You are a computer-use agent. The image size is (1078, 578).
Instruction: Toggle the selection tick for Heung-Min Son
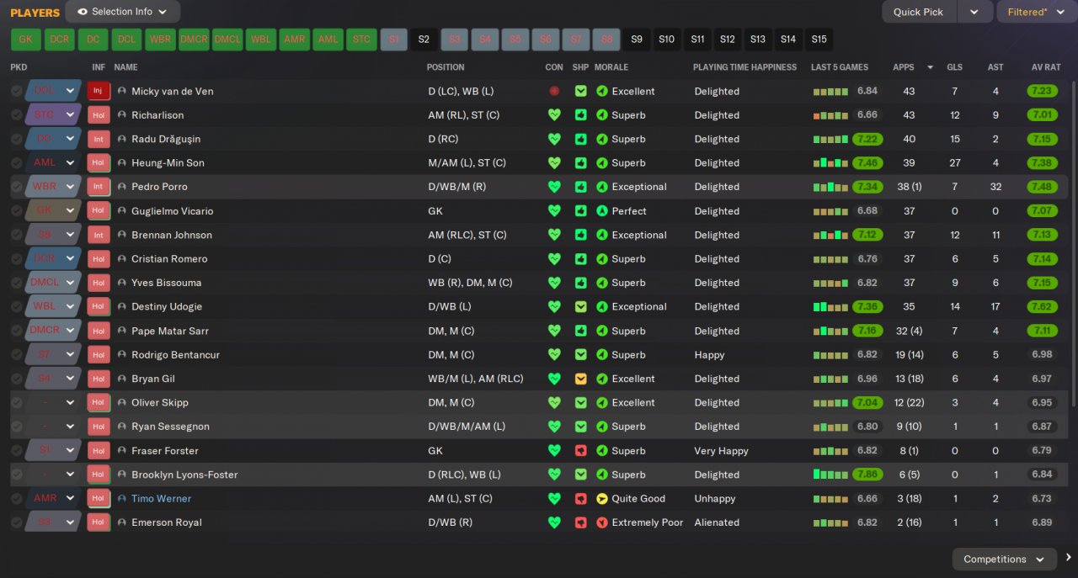(x=17, y=163)
